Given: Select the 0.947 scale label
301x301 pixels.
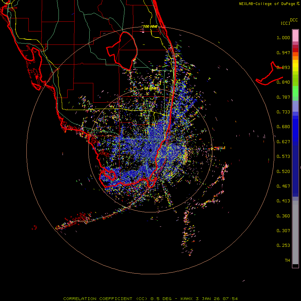Looking at the screenshot, I should pyautogui.click(x=283, y=53).
